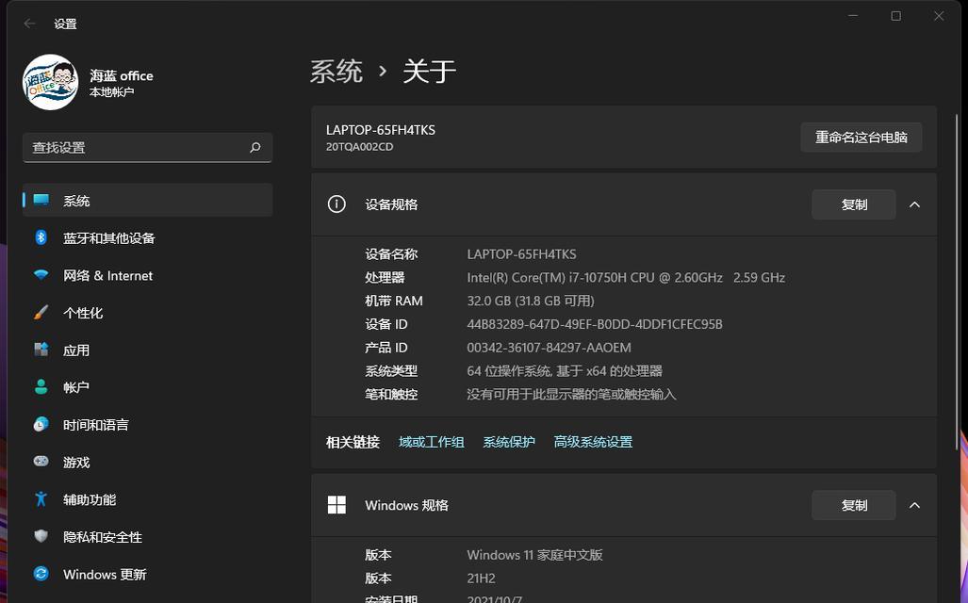Select 个性化 in the sidebar
968x603 pixels.
(83, 313)
